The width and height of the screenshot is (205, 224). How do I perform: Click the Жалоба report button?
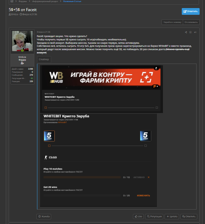44,217
